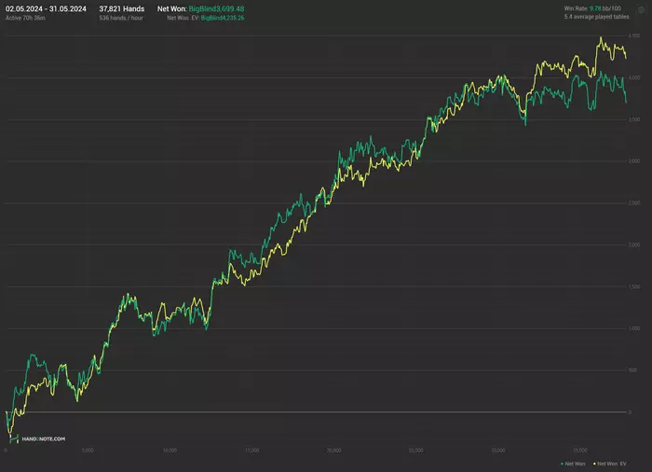
Task: Click the Win Rate 9.78 bb/100 text
Action: 592,8
